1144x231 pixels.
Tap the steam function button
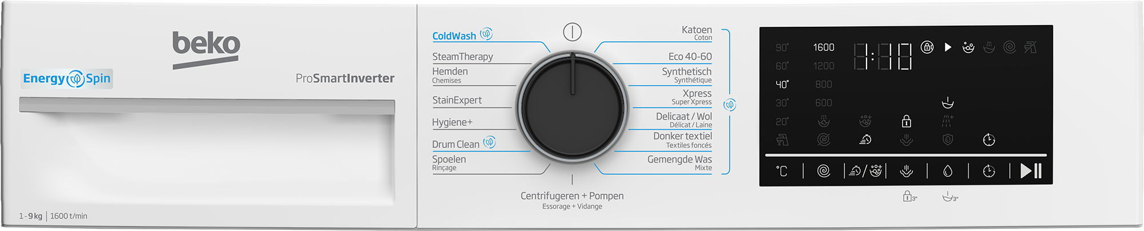click(x=906, y=170)
